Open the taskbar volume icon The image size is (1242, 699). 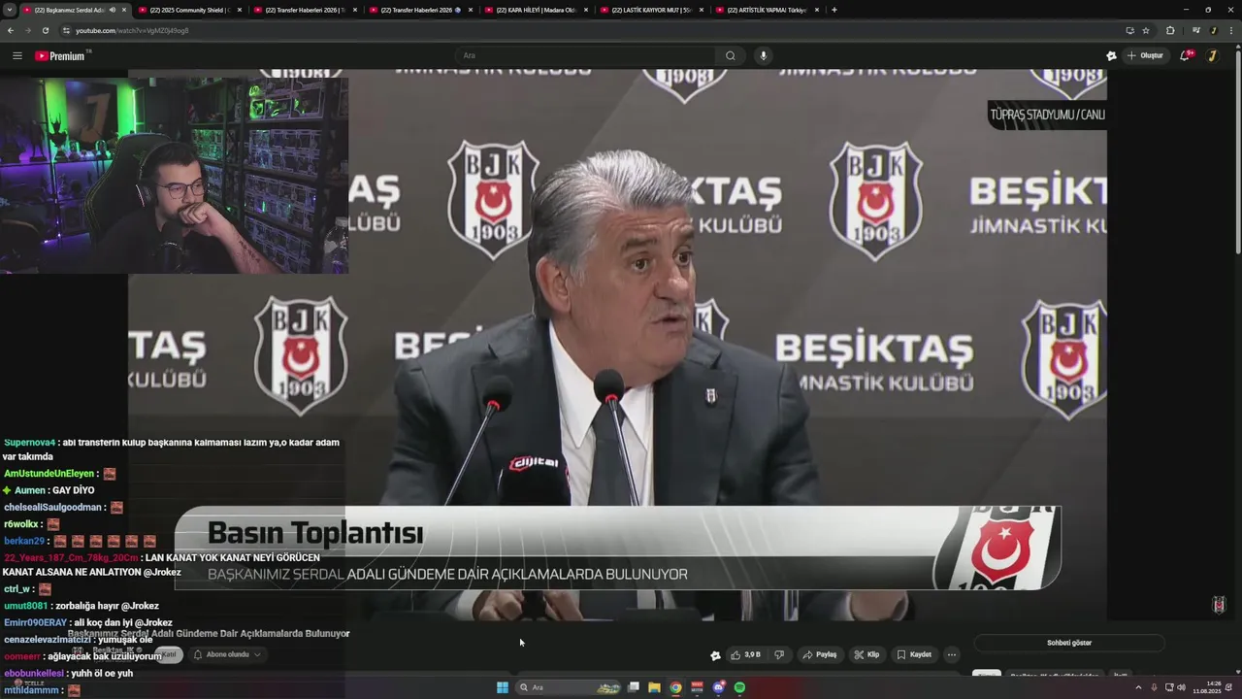(x=1181, y=687)
